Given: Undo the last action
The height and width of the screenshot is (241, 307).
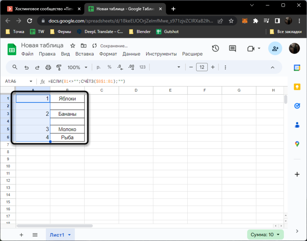Looking at the screenshot, I should click(26, 67).
